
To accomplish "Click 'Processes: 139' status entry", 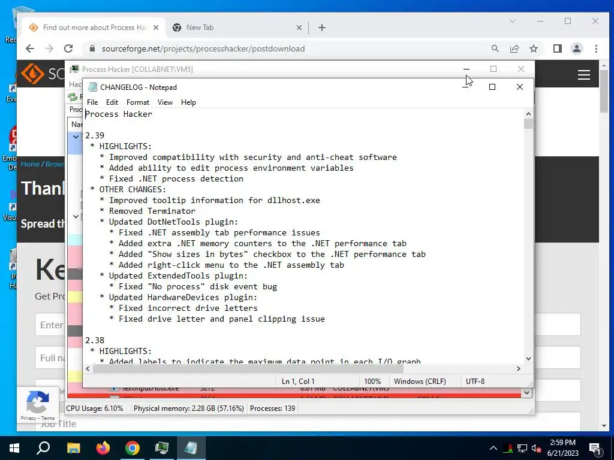I will coord(273,408).
